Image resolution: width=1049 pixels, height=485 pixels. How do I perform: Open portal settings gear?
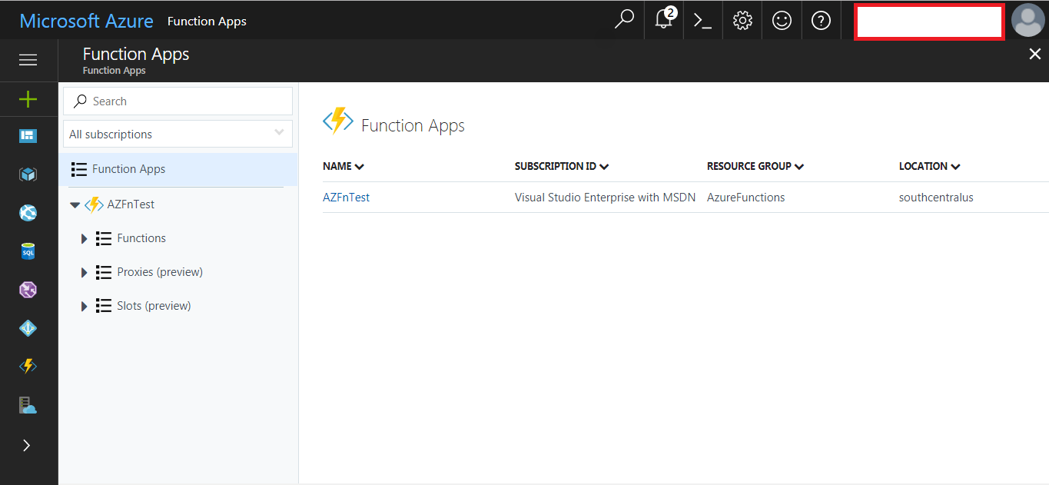pyautogui.click(x=742, y=20)
